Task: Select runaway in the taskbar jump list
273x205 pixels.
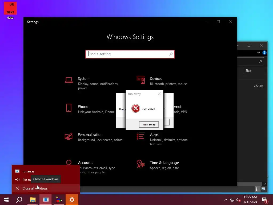Action: (46, 171)
